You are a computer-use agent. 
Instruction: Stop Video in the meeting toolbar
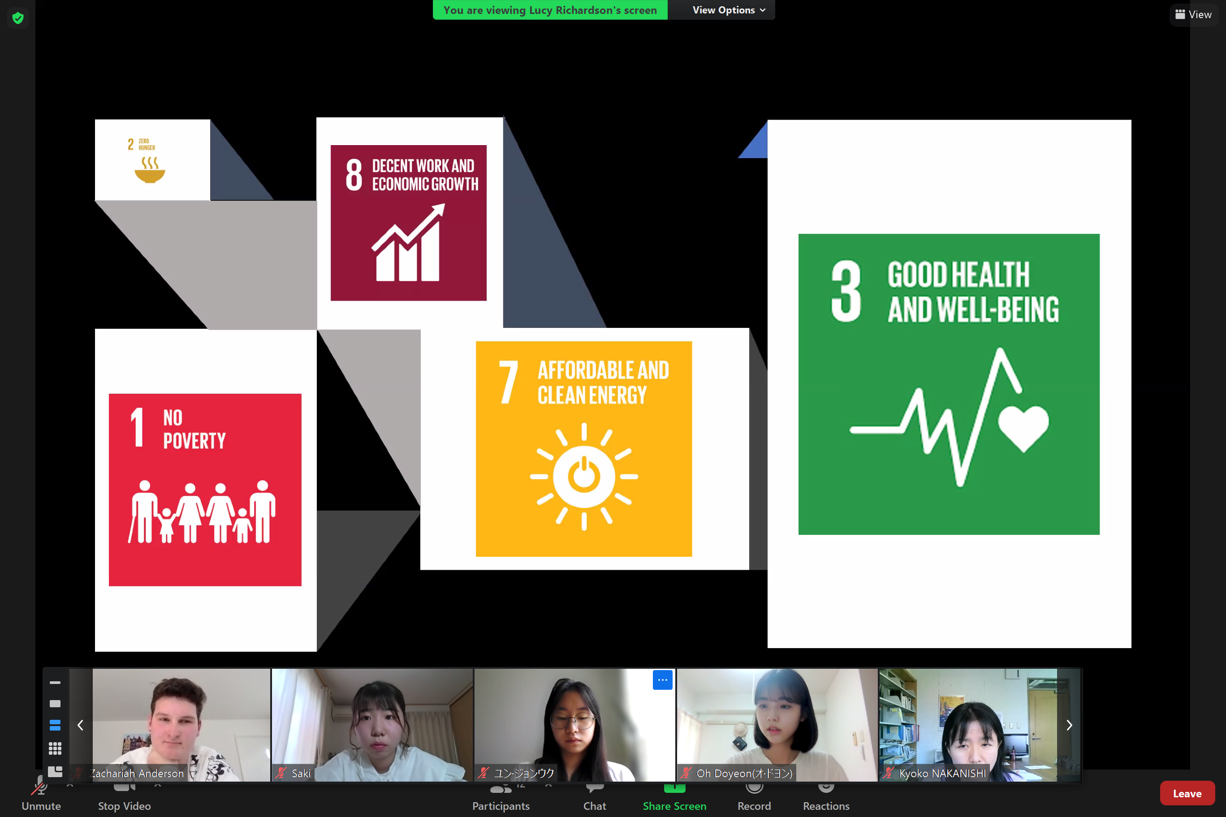tap(124, 797)
